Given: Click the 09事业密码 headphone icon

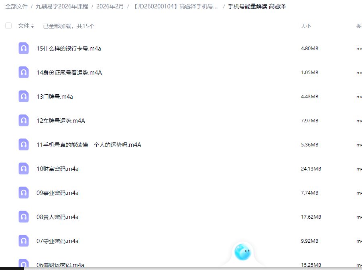Looking at the screenshot, I should [24, 193].
